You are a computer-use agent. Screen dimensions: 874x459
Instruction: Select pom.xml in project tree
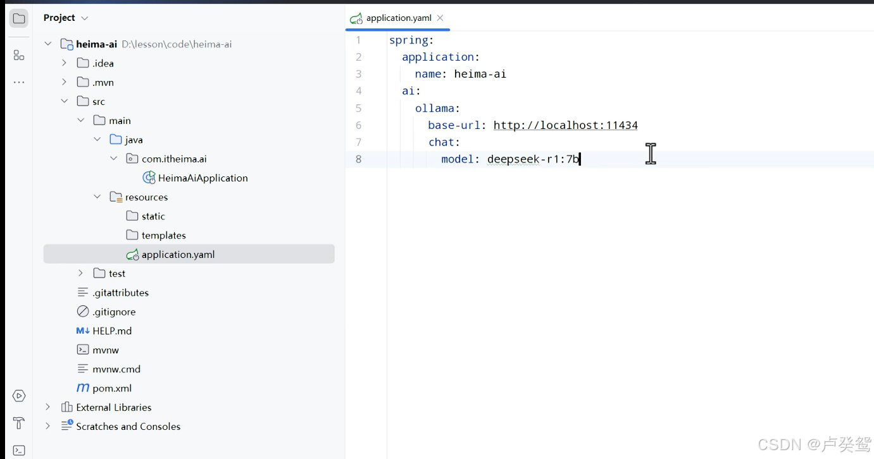[112, 388]
